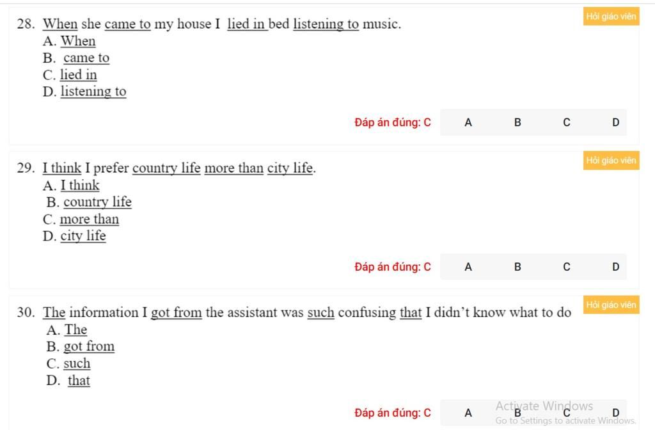Viewport: 655px width, 430px height.
Task: Select answer D for question 28
Action: point(615,122)
